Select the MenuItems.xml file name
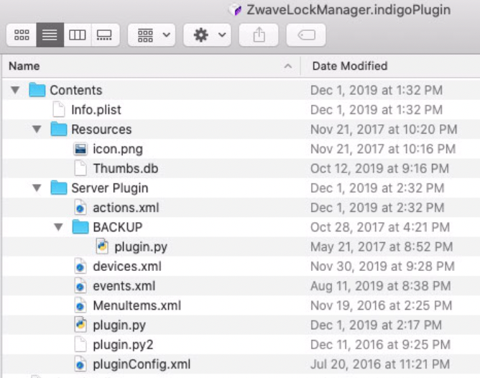 coord(137,305)
